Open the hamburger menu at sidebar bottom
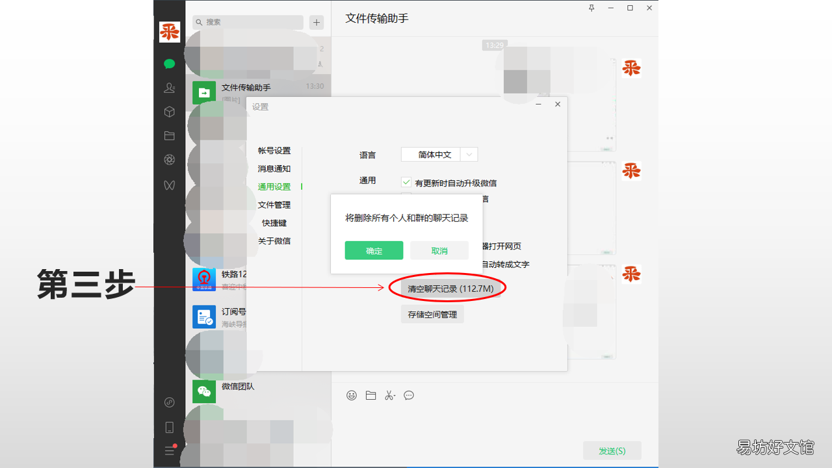This screenshot has width=832, height=468. pos(170,450)
